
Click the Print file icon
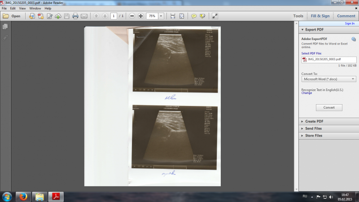coord(75,16)
